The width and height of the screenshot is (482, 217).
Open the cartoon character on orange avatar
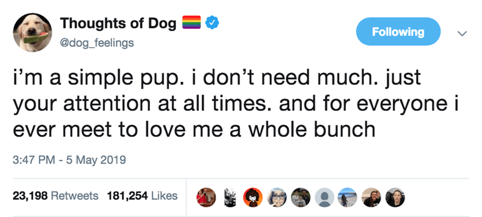253,197
